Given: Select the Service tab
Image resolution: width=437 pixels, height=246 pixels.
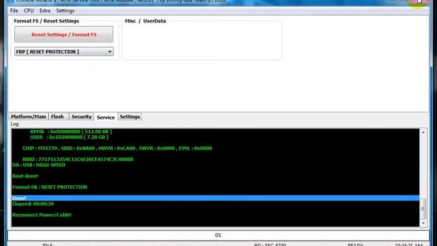Looking at the screenshot, I should click(106, 117).
